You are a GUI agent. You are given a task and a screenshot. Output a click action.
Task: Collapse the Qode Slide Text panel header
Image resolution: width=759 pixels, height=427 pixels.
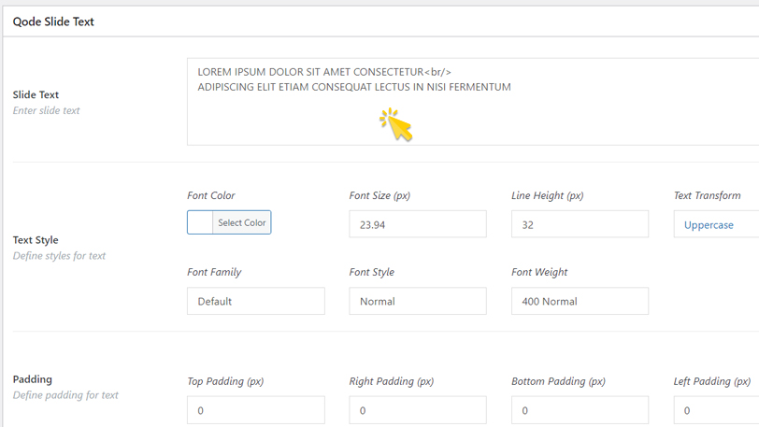[53, 21]
